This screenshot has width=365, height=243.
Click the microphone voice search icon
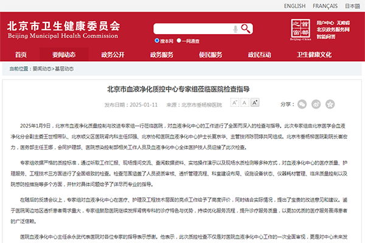tap(235, 29)
